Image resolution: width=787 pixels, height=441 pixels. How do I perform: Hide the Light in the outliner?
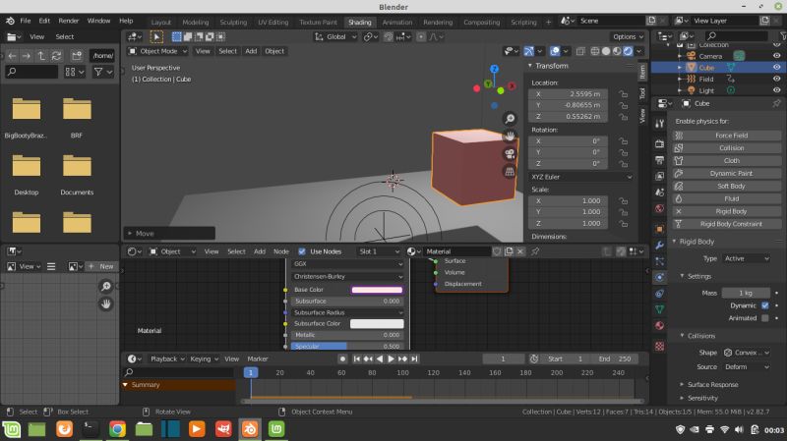(777, 90)
